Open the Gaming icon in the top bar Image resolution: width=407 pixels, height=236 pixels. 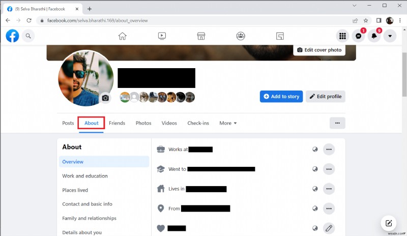pos(280,36)
